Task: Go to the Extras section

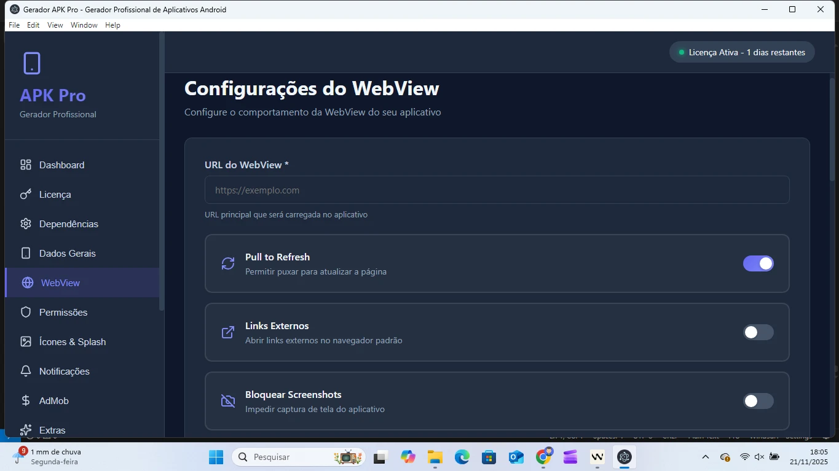Action: click(52, 430)
